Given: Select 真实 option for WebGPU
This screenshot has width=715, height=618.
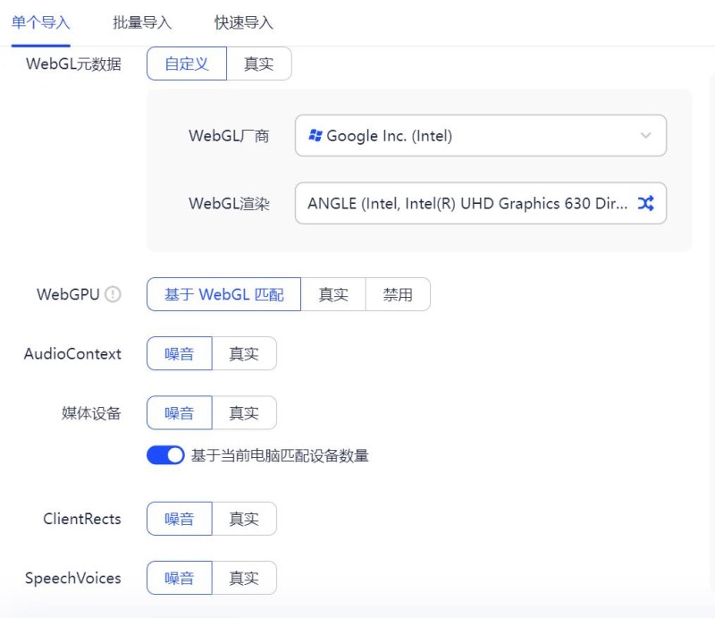Looking at the screenshot, I should (332, 294).
